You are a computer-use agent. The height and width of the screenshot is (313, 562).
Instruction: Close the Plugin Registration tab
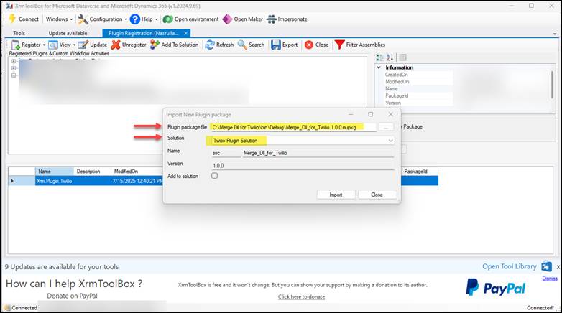pos(185,33)
